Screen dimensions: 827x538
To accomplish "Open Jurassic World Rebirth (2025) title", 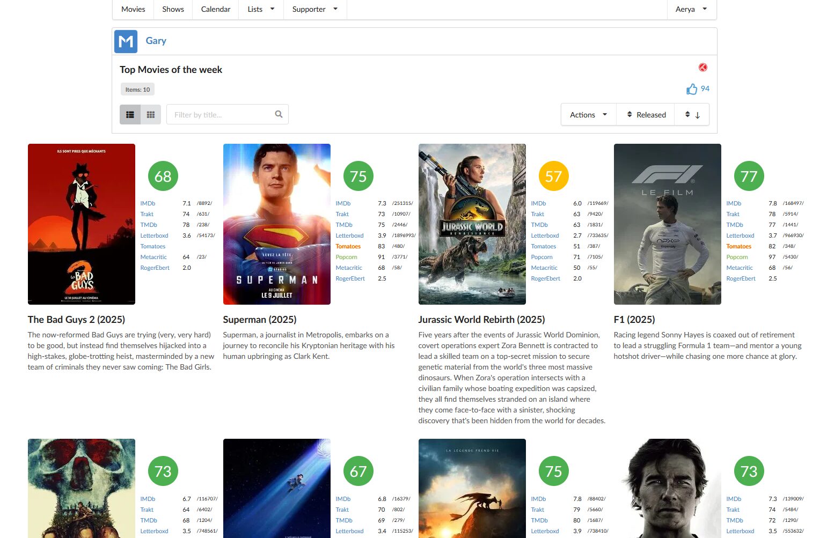I will pyautogui.click(x=481, y=320).
